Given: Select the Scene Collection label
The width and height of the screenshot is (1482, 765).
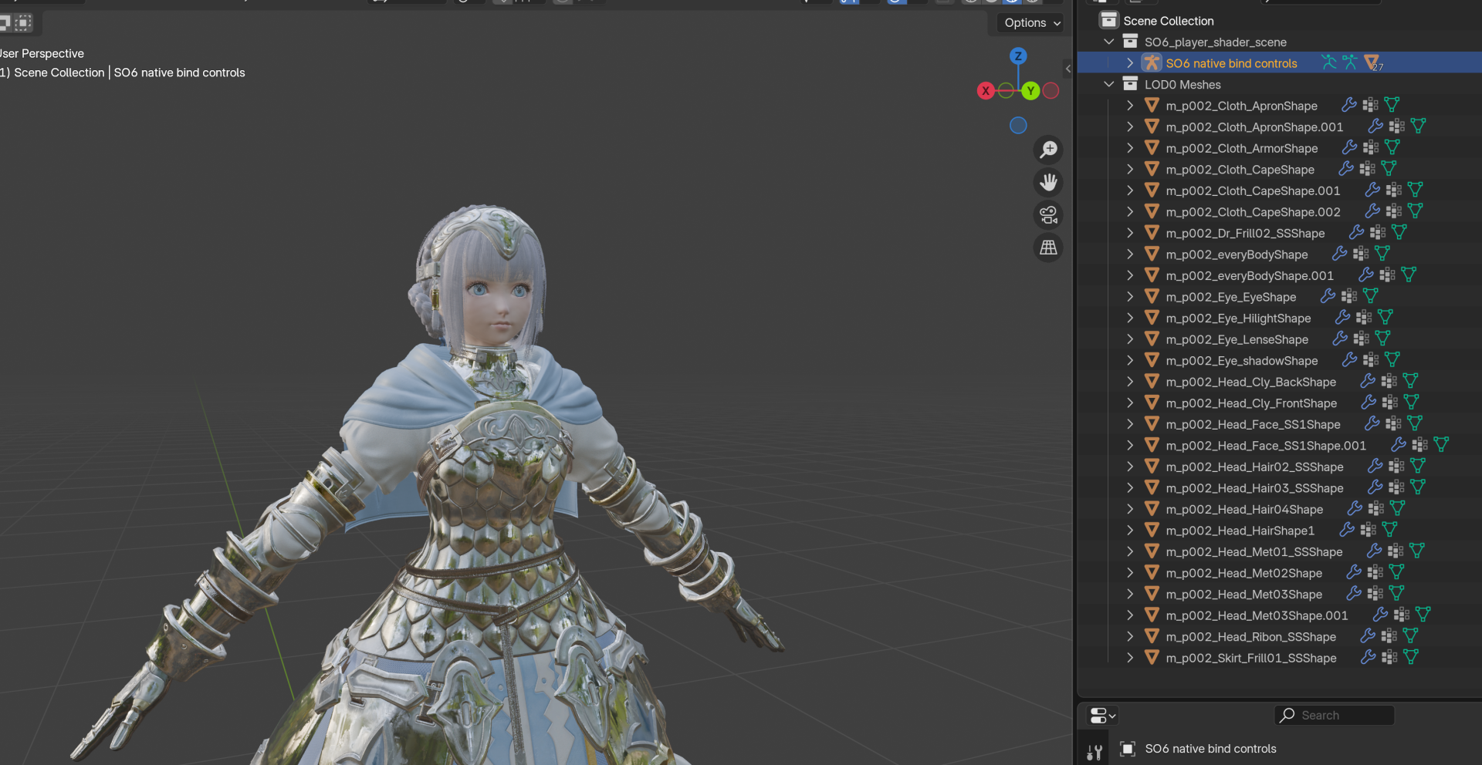Looking at the screenshot, I should [x=1169, y=21].
